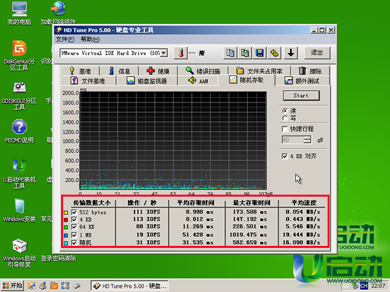Uncheck the 4 KB transfer size checkbox

(74, 219)
